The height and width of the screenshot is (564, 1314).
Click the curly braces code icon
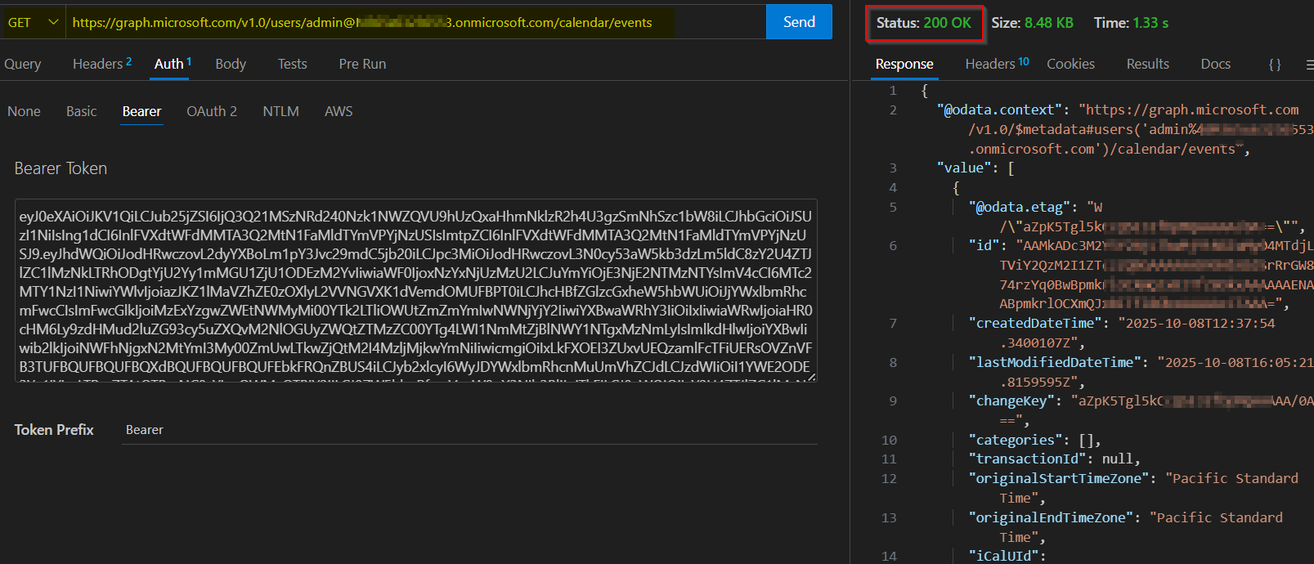point(1275,65)
